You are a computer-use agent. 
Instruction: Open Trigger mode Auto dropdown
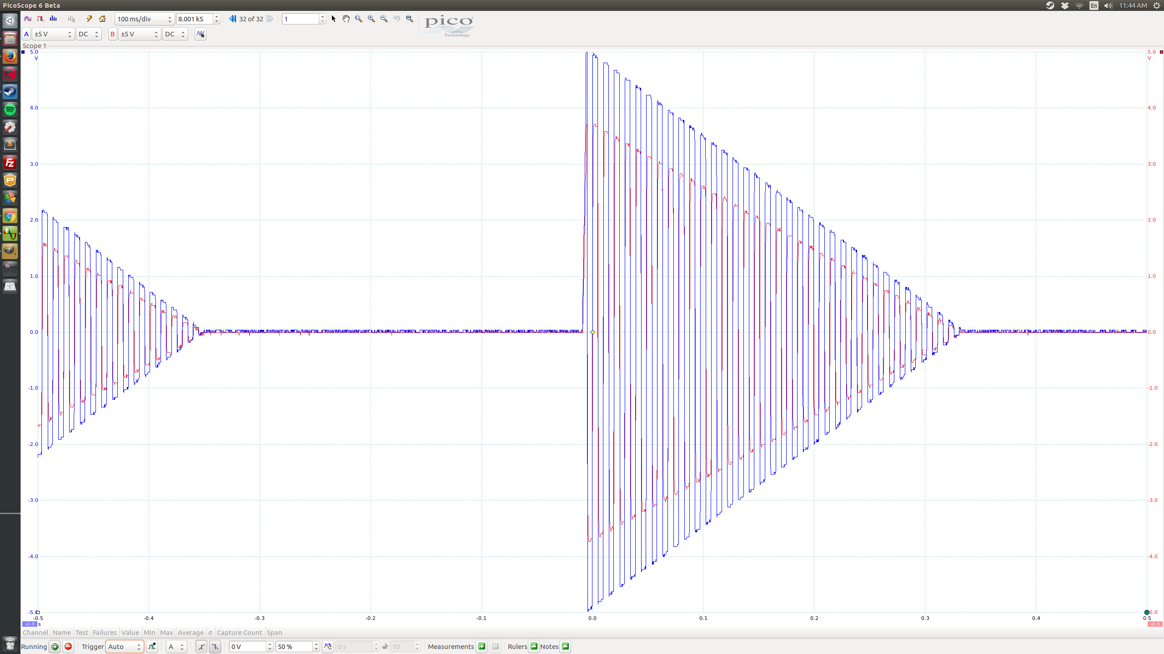point(124,646)
